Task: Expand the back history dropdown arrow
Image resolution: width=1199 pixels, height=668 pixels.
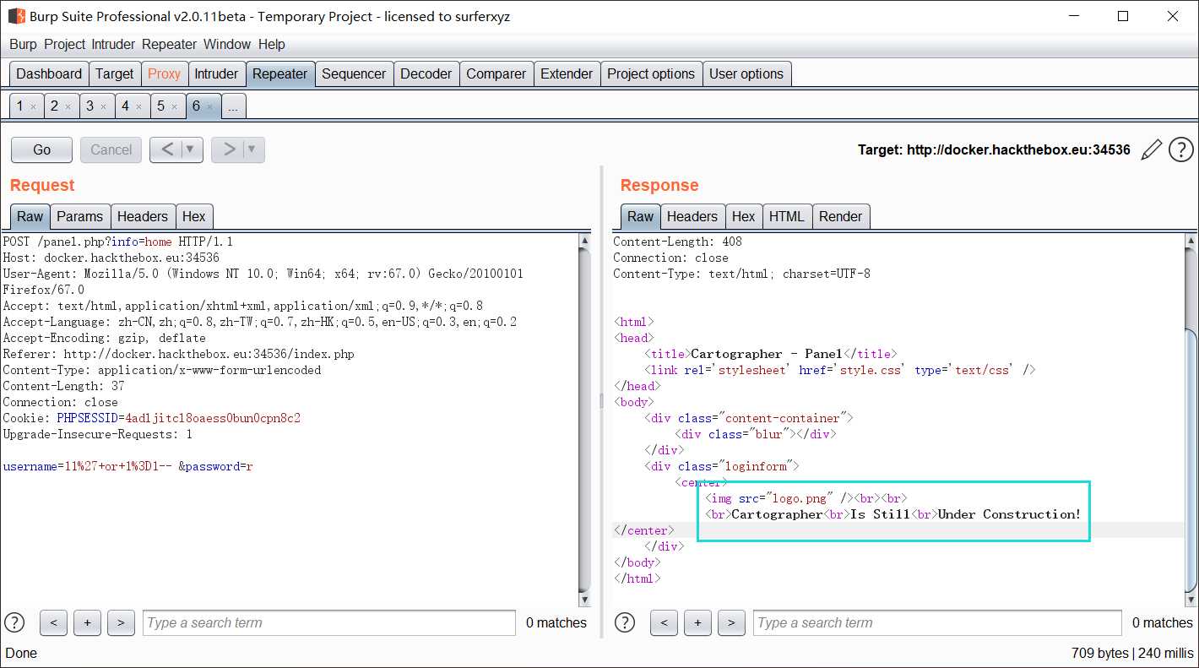Action: pyautogui.click(x=192, y=149)
